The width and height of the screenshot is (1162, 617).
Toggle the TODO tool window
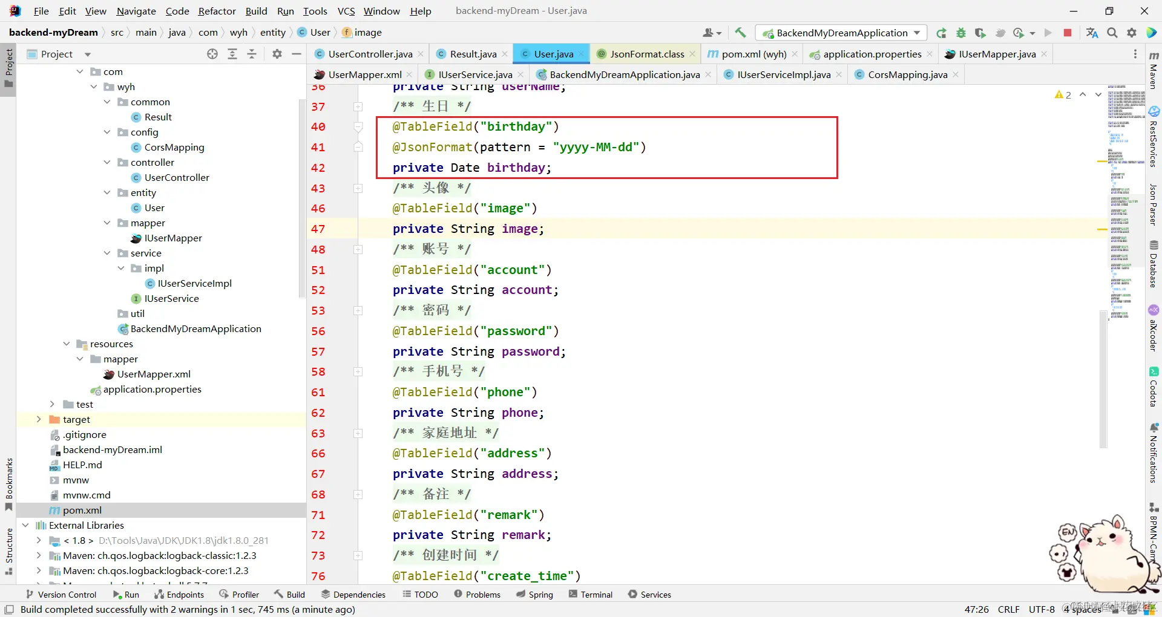420,595
